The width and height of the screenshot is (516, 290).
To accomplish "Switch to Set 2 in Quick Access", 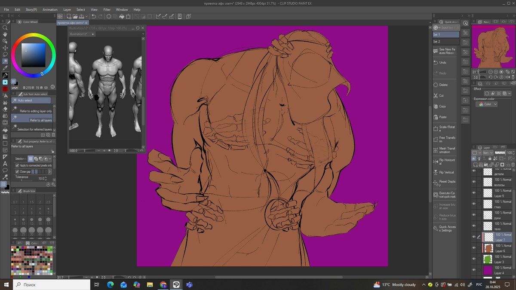I will [445, 42].
